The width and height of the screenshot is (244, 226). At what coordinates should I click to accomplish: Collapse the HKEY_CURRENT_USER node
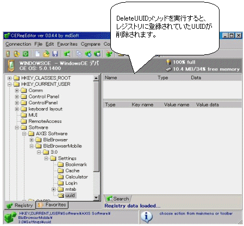(x=9, y=84)
